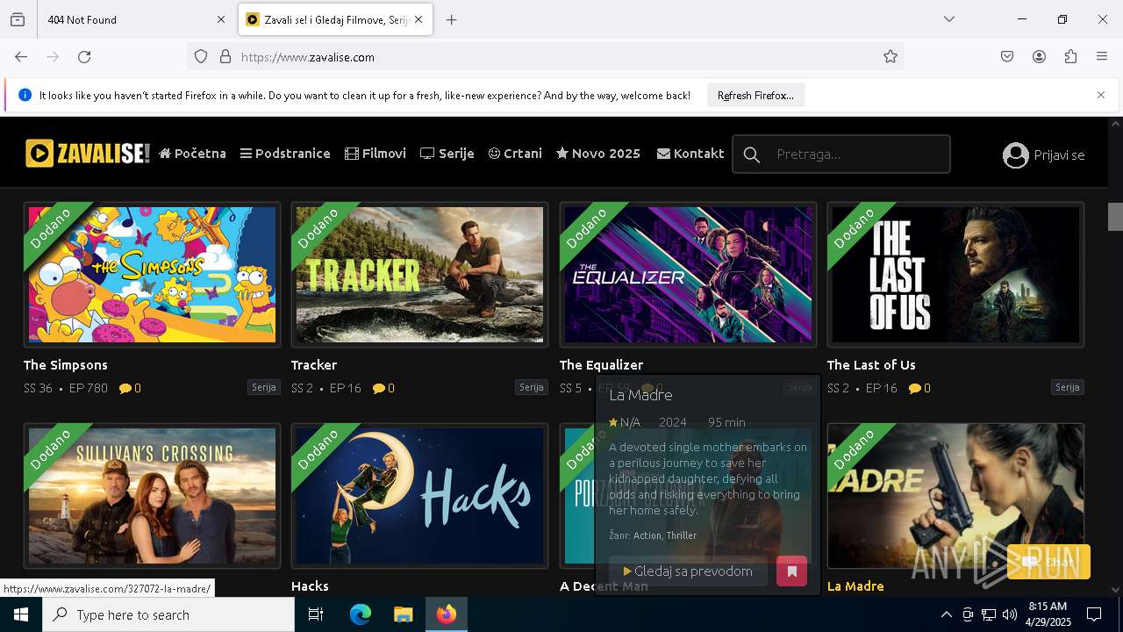Click the taskbar search box
The image size is (1123, 632).
168,614
